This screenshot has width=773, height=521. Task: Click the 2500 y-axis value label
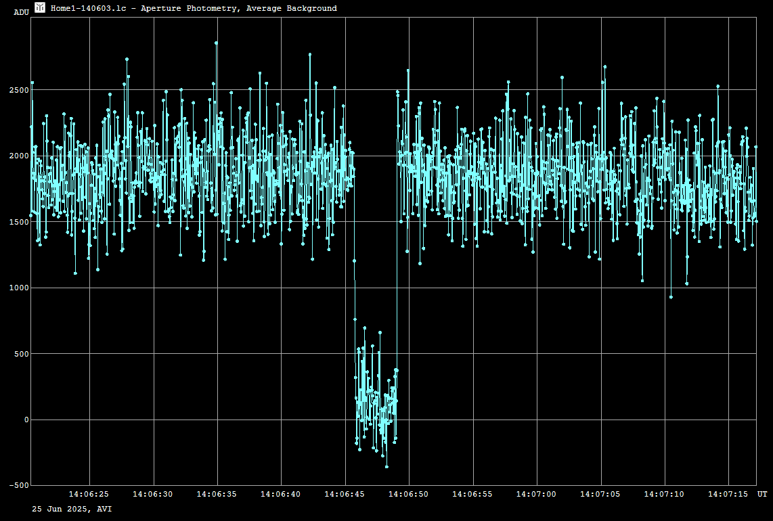[x=18, y=90]
